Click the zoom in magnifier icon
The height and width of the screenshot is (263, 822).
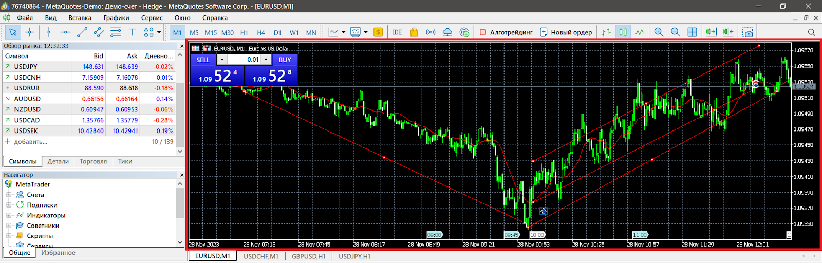click(659, 32)
